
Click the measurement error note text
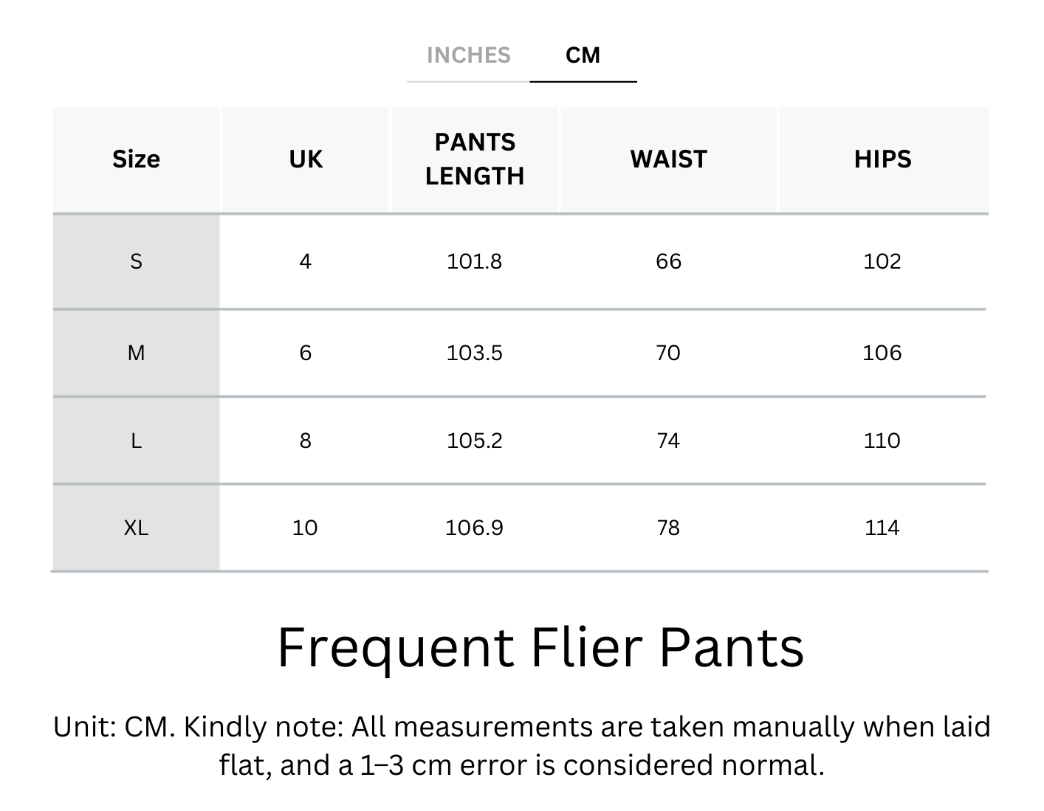(521, 746)
